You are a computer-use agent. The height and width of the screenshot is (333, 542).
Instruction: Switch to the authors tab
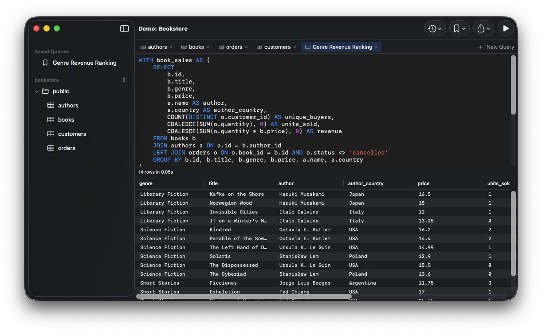157,47
